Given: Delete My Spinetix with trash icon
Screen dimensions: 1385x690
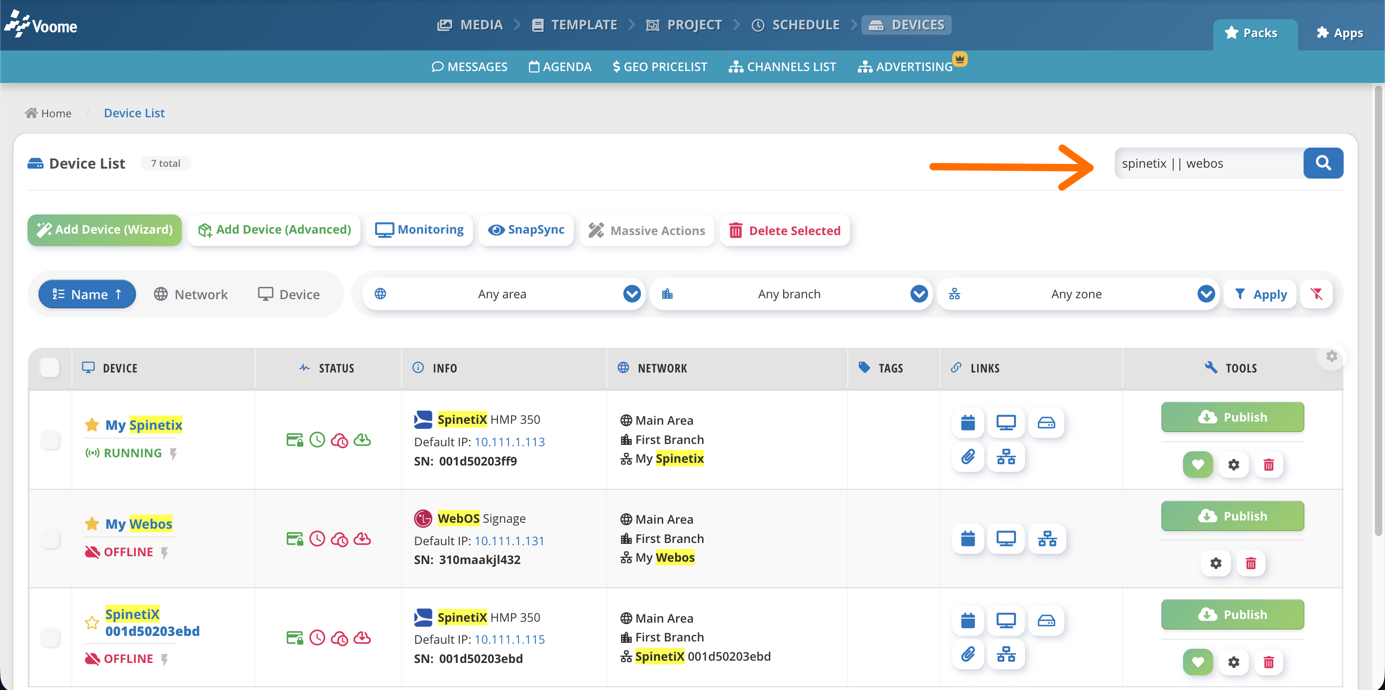Looking at the screenshot, I should click(1269, 465).
